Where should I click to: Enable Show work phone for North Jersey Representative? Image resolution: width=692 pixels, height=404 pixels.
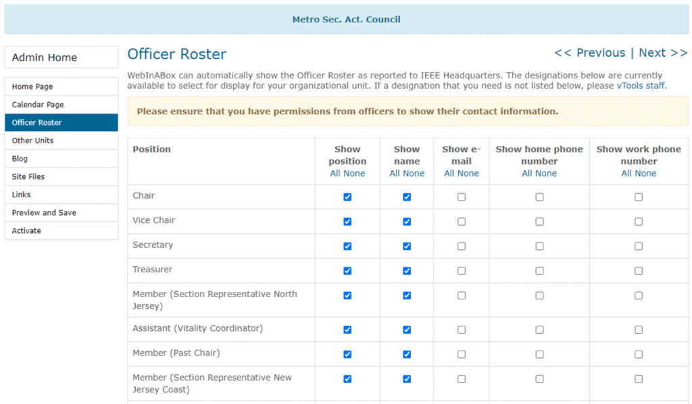pos(639,295)
